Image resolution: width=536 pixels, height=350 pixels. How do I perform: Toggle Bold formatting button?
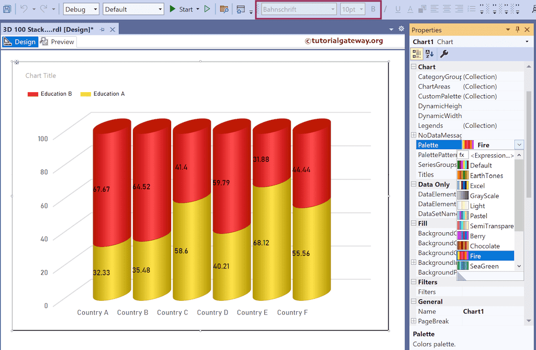click(x=373, y=9)
